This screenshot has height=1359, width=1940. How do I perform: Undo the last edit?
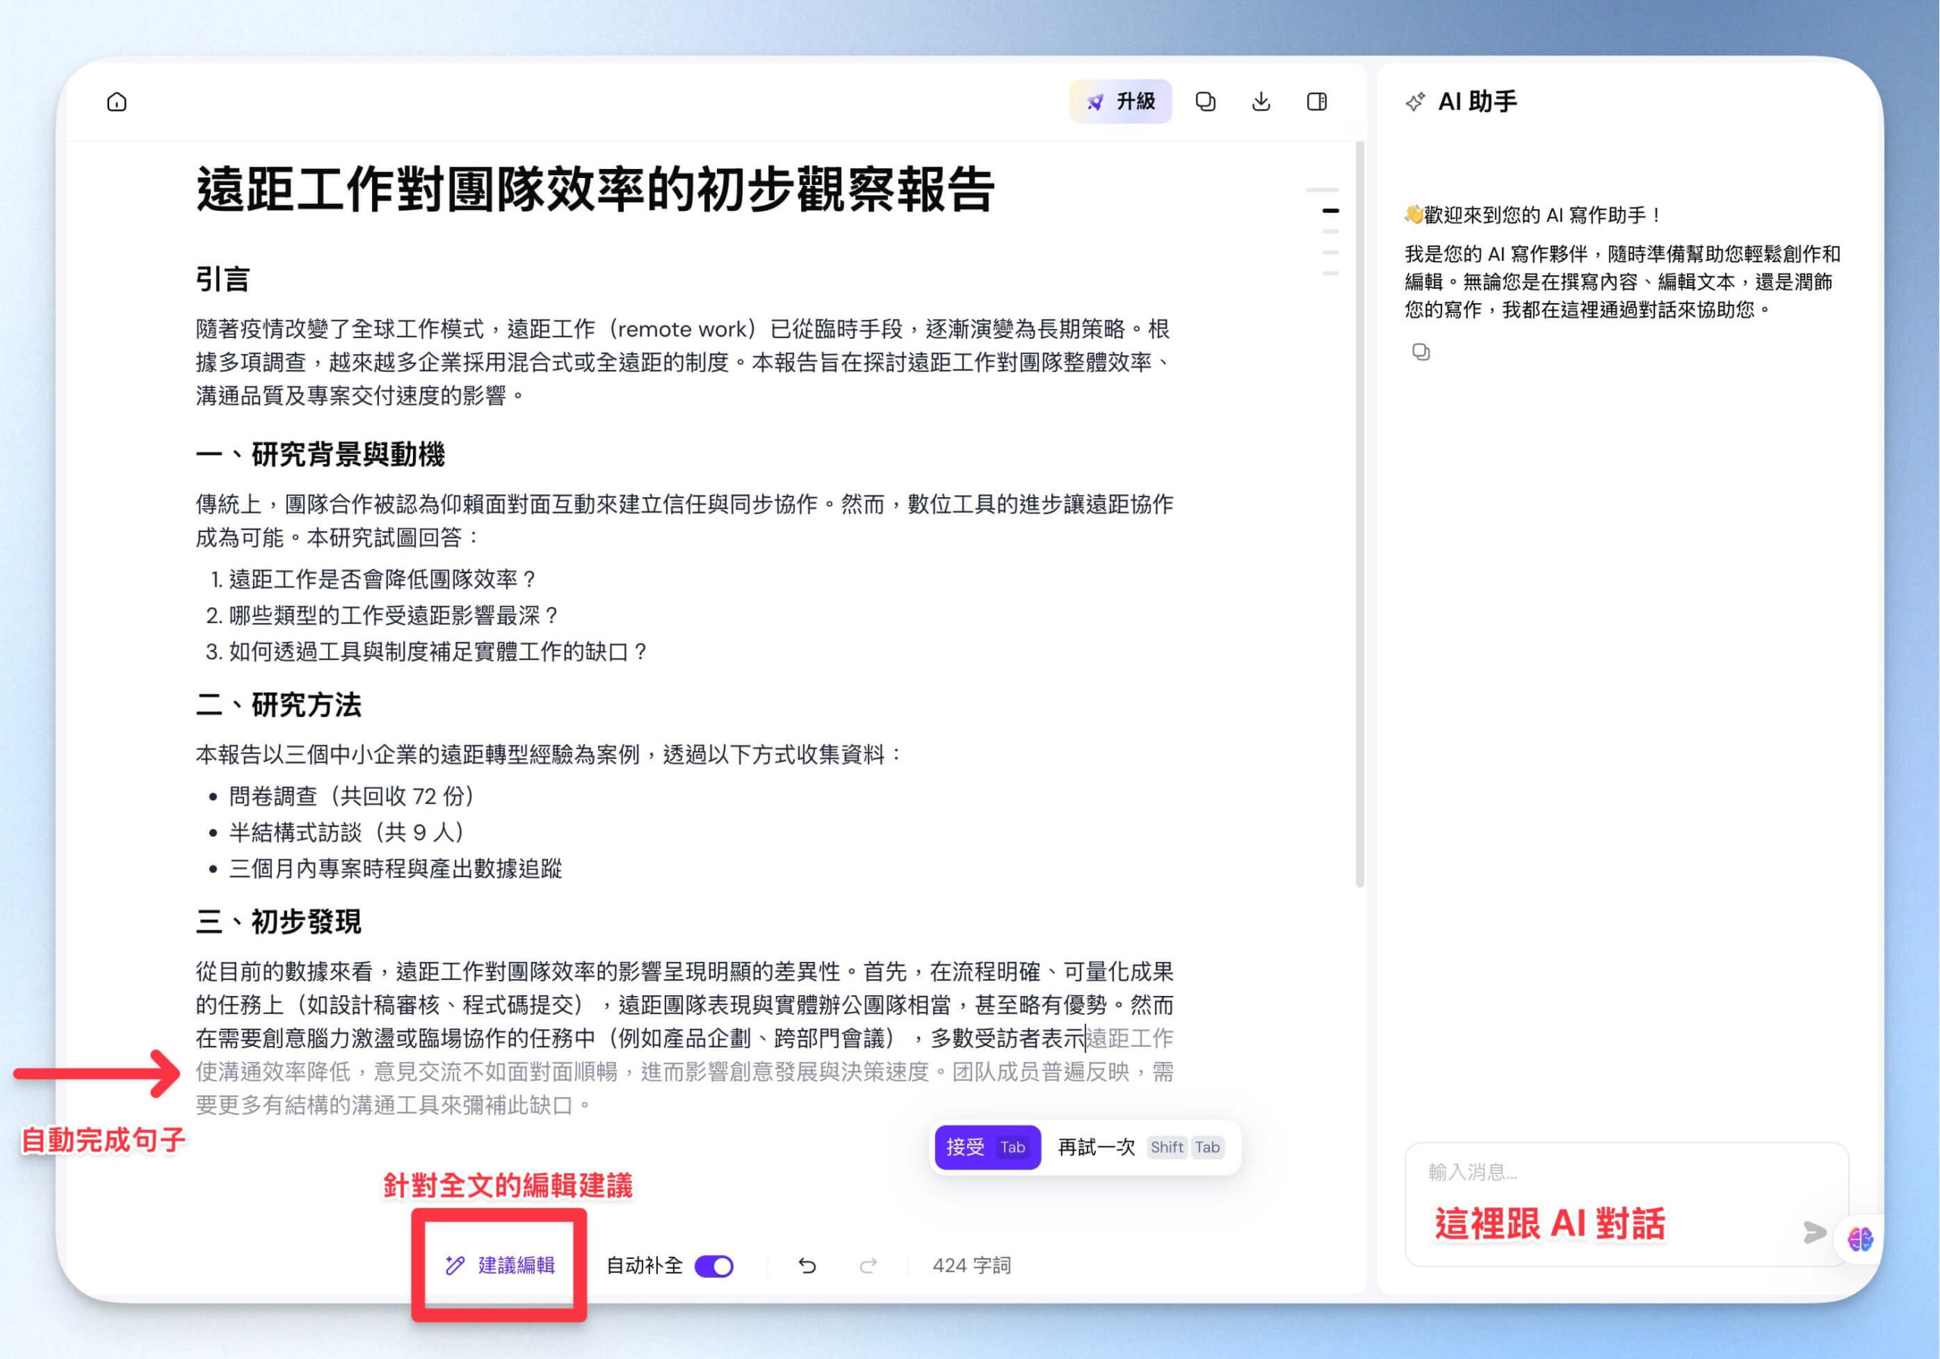pyautogui.click(x=807, y=1265)
